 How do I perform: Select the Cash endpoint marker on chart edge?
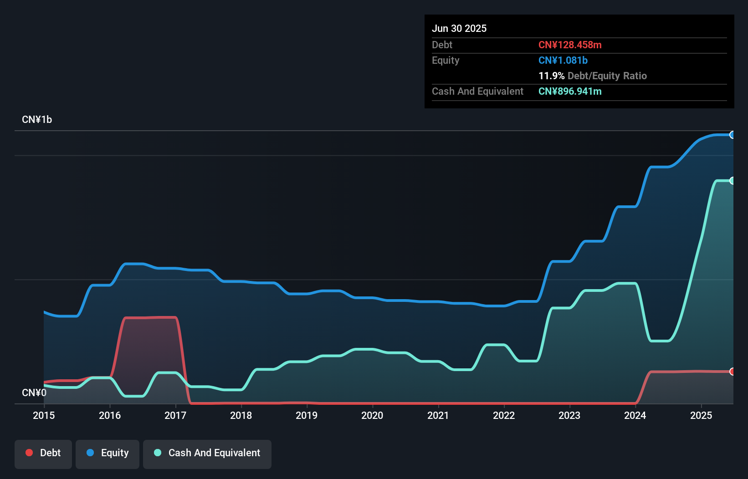[x=732, y=181]
